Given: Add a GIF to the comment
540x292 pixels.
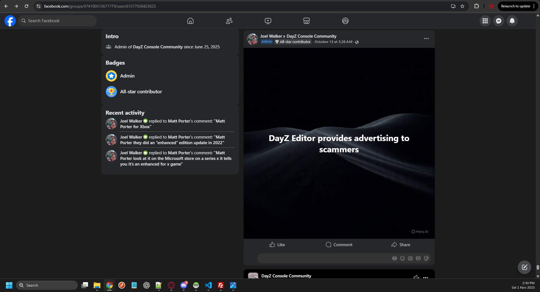Looking at the screenshot, I should 418,258.
